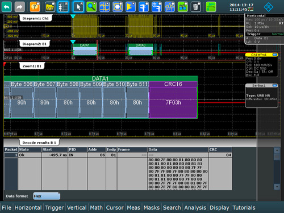Click the decode table scrollbar thumb

pyautogui.click(x=277, y=157)
